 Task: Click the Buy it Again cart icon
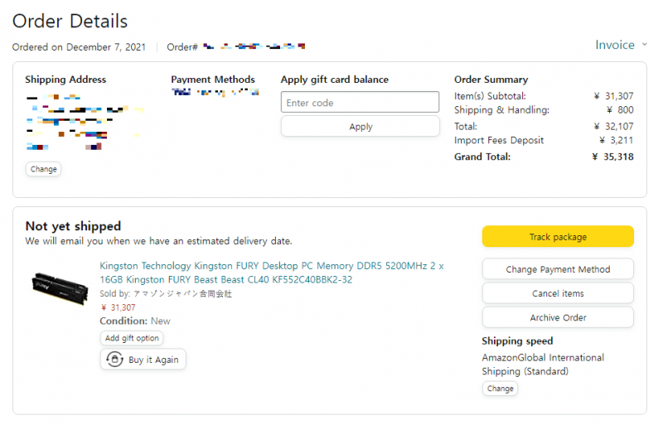coord(114,360)
